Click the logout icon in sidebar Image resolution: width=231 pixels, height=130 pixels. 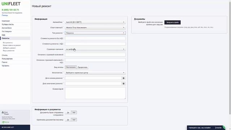click(x=3, y=122)
